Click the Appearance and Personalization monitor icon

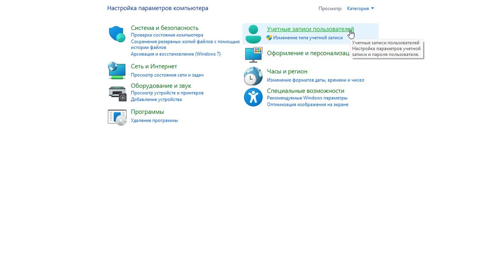point(253,55)
